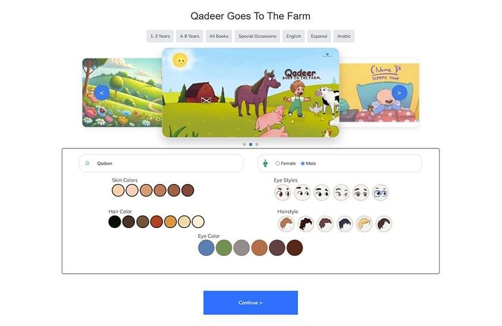Select the Female radio button
Image resolution: width=502 pixels, height=326 pixels.
pyautogui.click(x=278, y=163)
